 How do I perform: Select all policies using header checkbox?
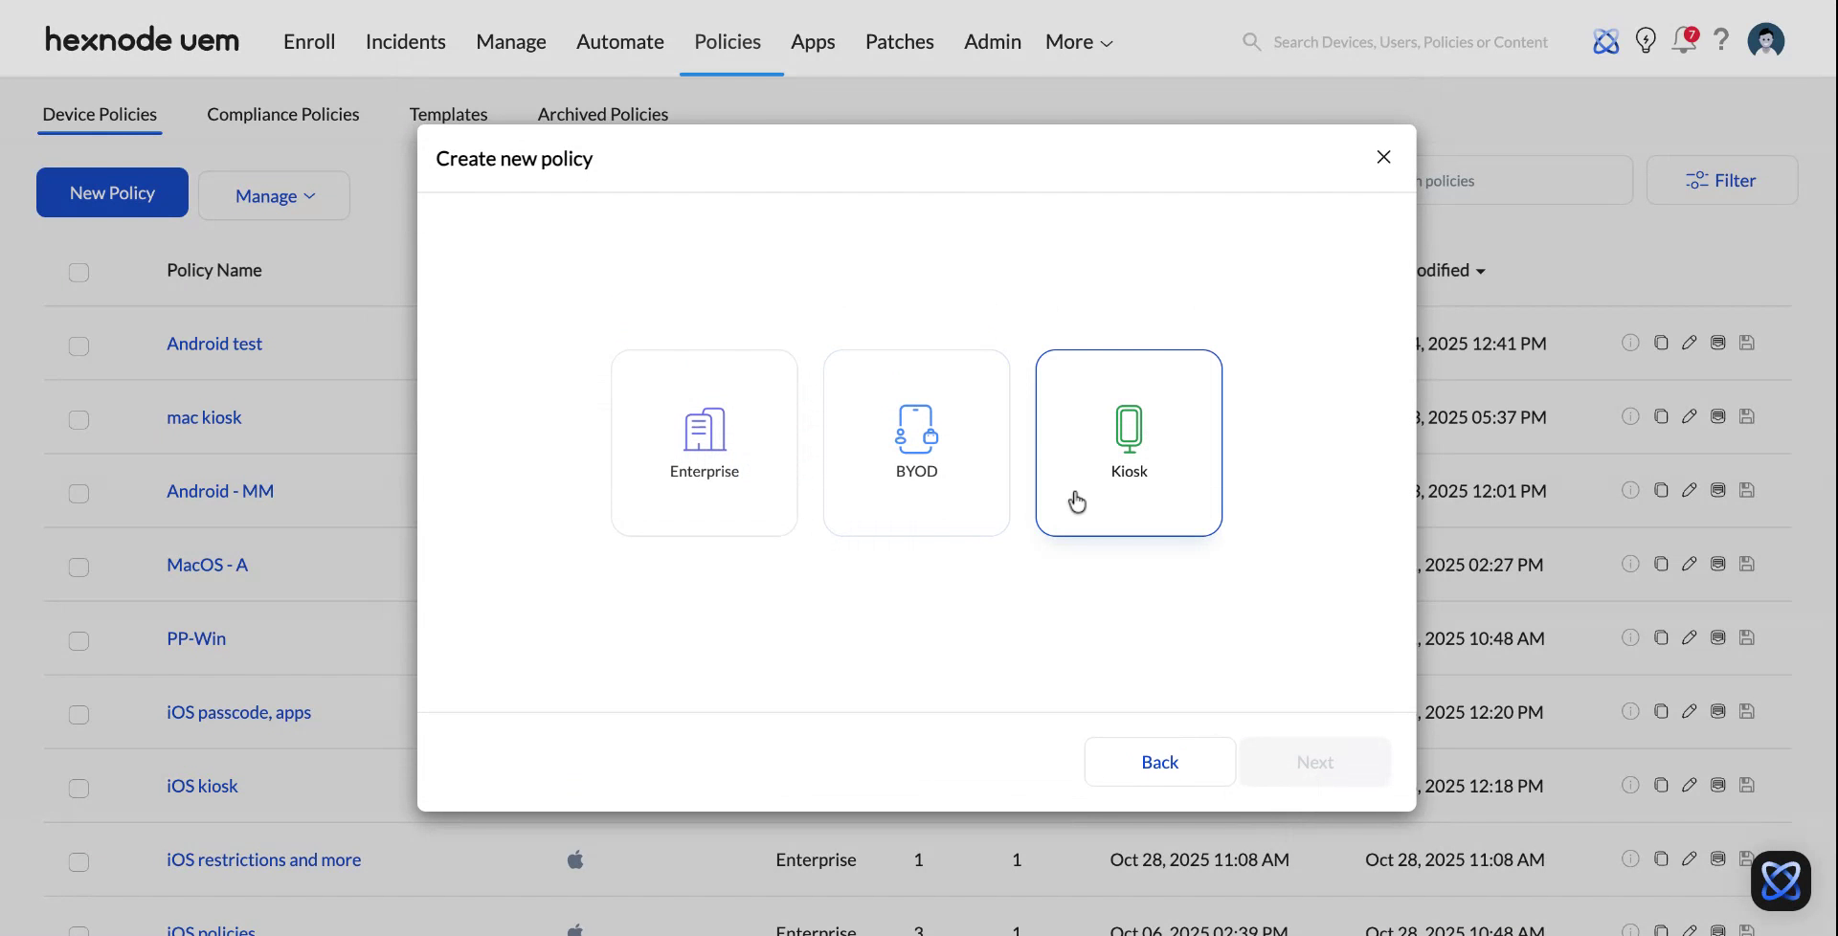coord(78,272)
